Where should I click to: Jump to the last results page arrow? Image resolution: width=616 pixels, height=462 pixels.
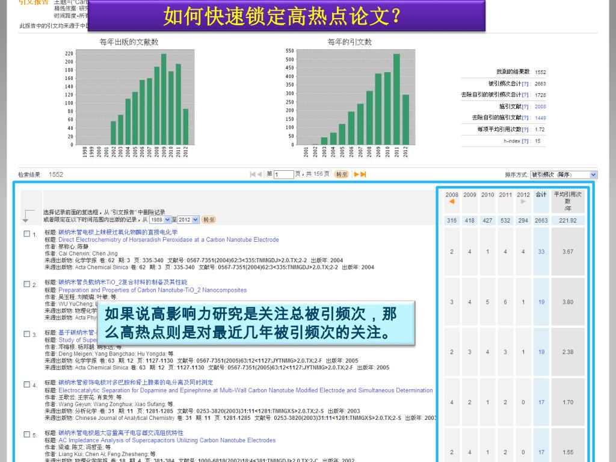coord(363,174)
